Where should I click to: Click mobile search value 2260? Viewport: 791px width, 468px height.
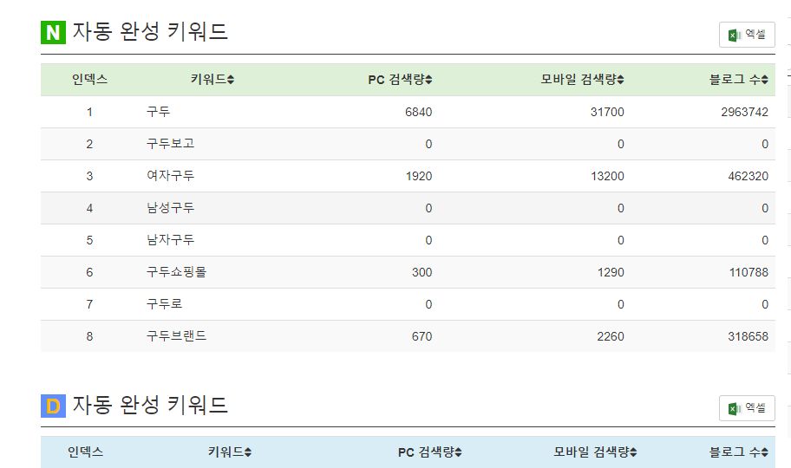click(611, 336)
